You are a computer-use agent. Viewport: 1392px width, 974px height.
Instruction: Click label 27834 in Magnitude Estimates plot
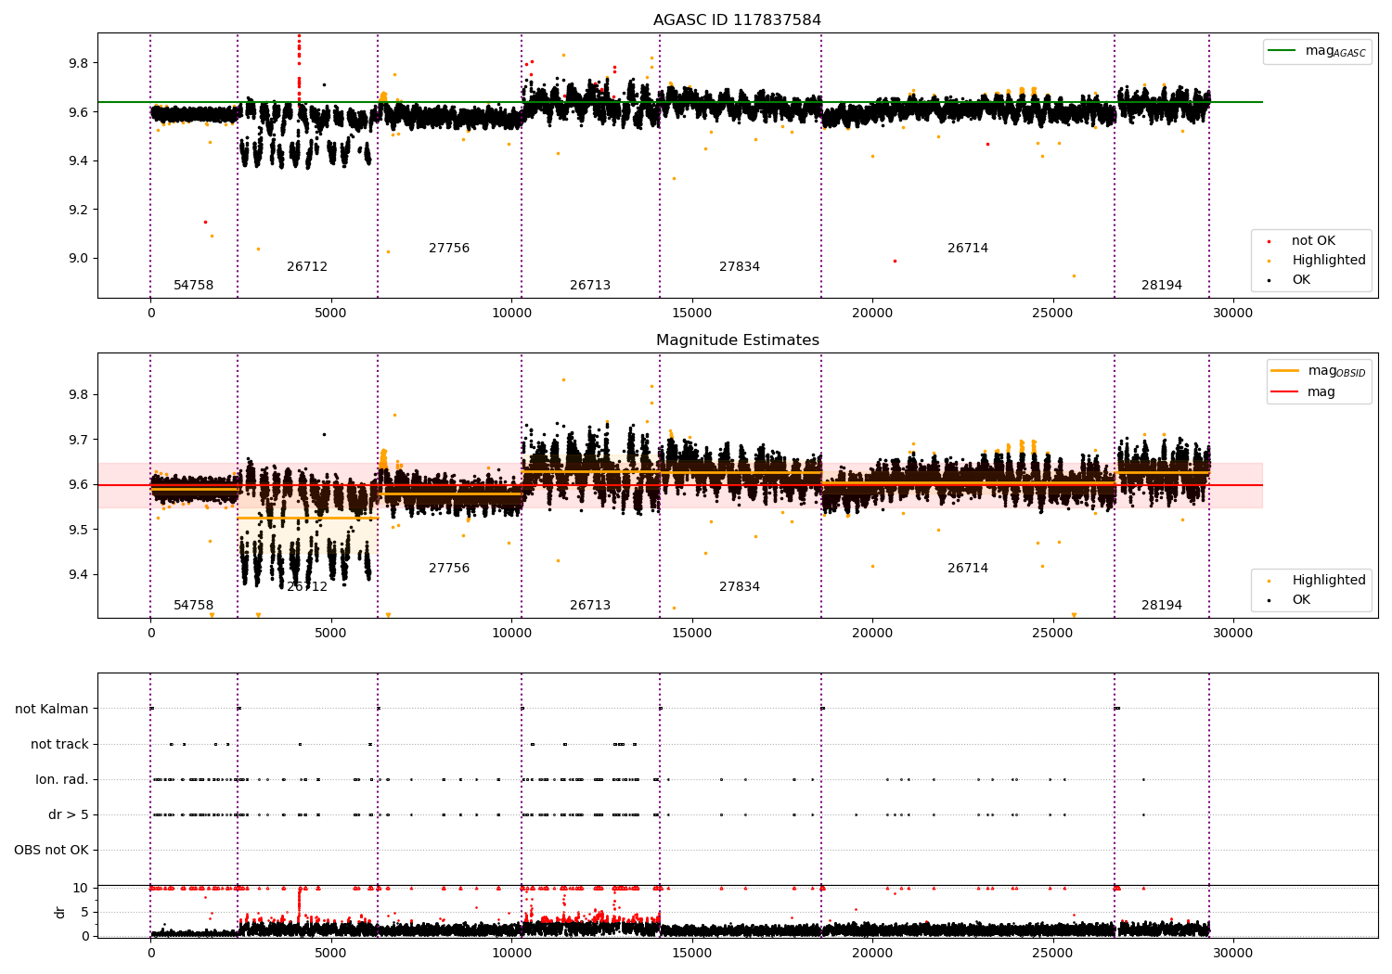tap(740, 587)
